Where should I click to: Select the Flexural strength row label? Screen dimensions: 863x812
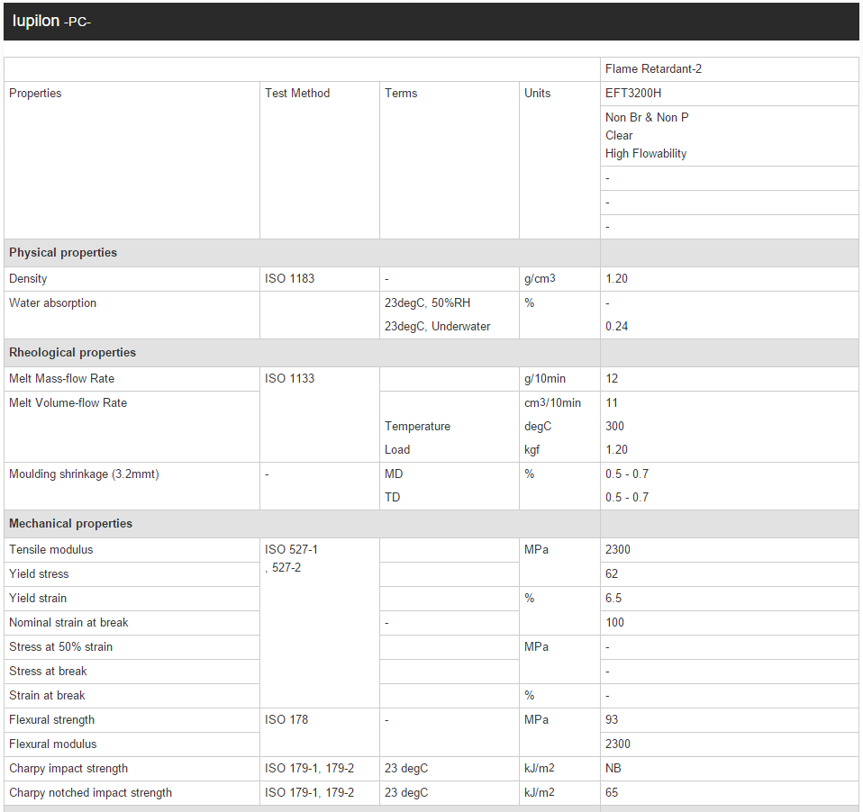point(51,719)
